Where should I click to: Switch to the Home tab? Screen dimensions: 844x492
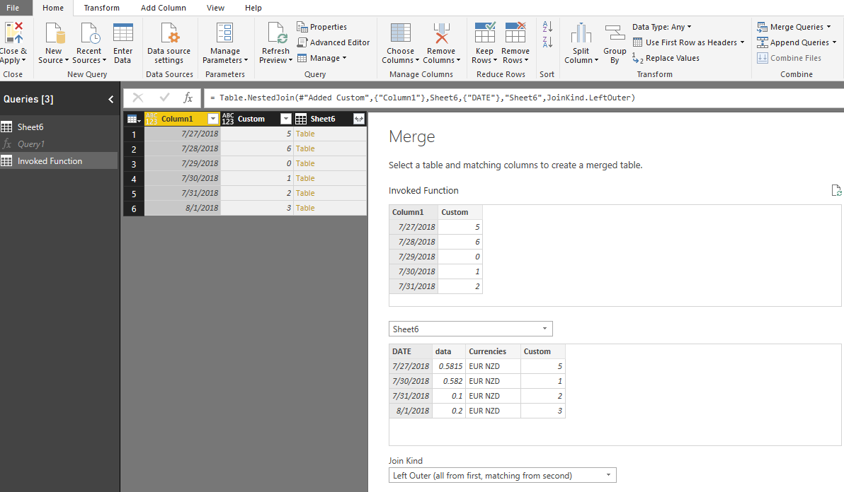tap(52, 8)
